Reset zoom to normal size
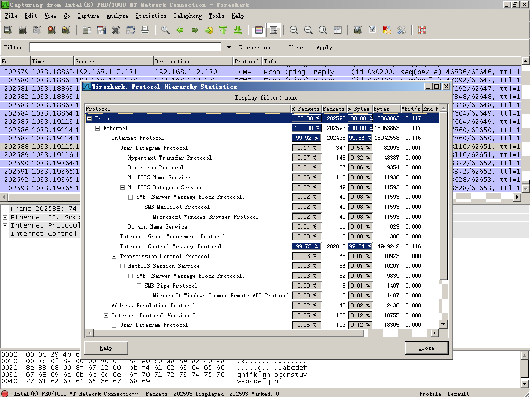 point(323,30)
